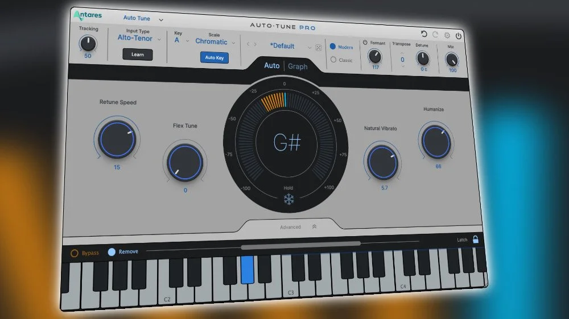Go to previous preset arrow
The height and width of the screenshot is (319, 569).
[x=248, y=44]
